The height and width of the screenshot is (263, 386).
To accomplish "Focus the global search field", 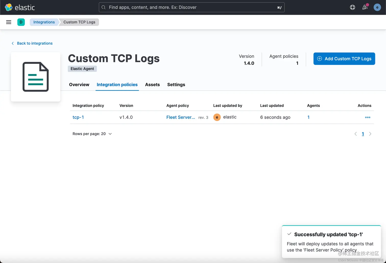I will [192, 7].
